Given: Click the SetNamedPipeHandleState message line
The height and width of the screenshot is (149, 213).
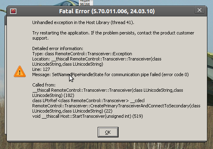Looking at the screenshot, I should click(x=111, y=75).
